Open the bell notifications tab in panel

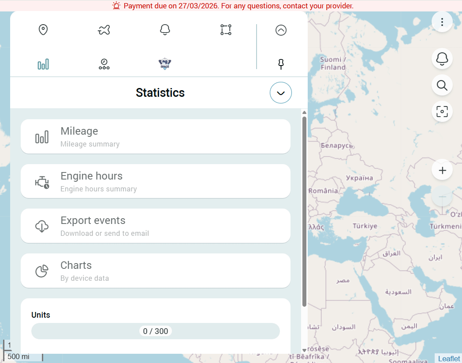(x=165, y=30)
